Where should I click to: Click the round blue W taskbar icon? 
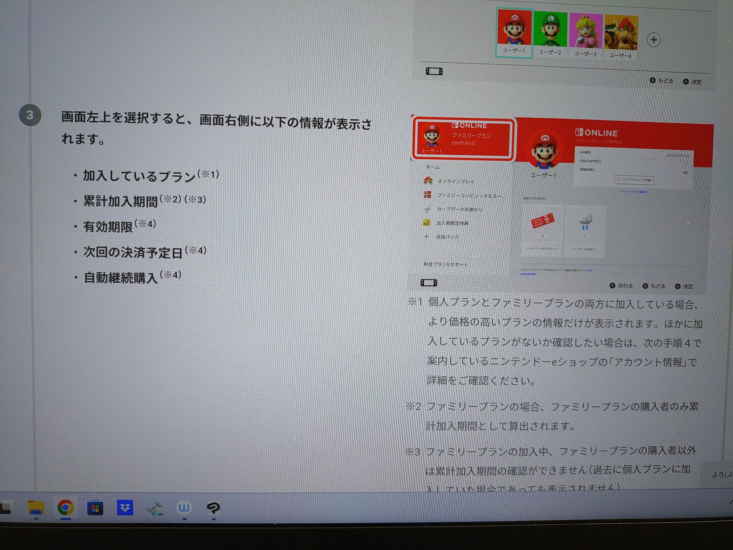pos(184,508)
